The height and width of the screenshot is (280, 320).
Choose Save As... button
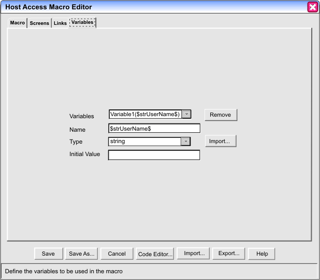pos(81,254)
